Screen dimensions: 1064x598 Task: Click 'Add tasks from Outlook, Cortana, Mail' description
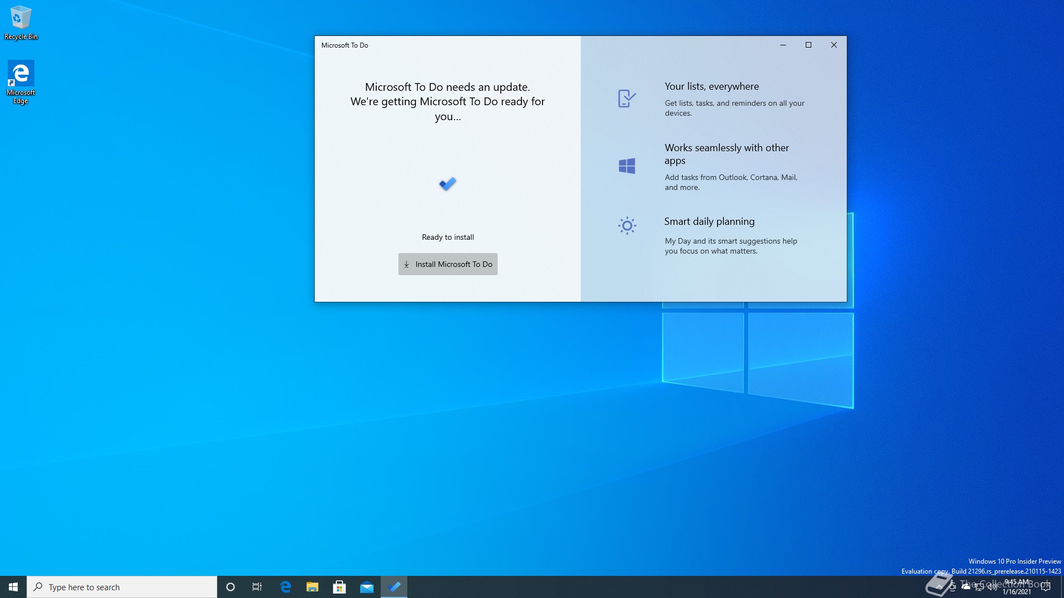731,182
